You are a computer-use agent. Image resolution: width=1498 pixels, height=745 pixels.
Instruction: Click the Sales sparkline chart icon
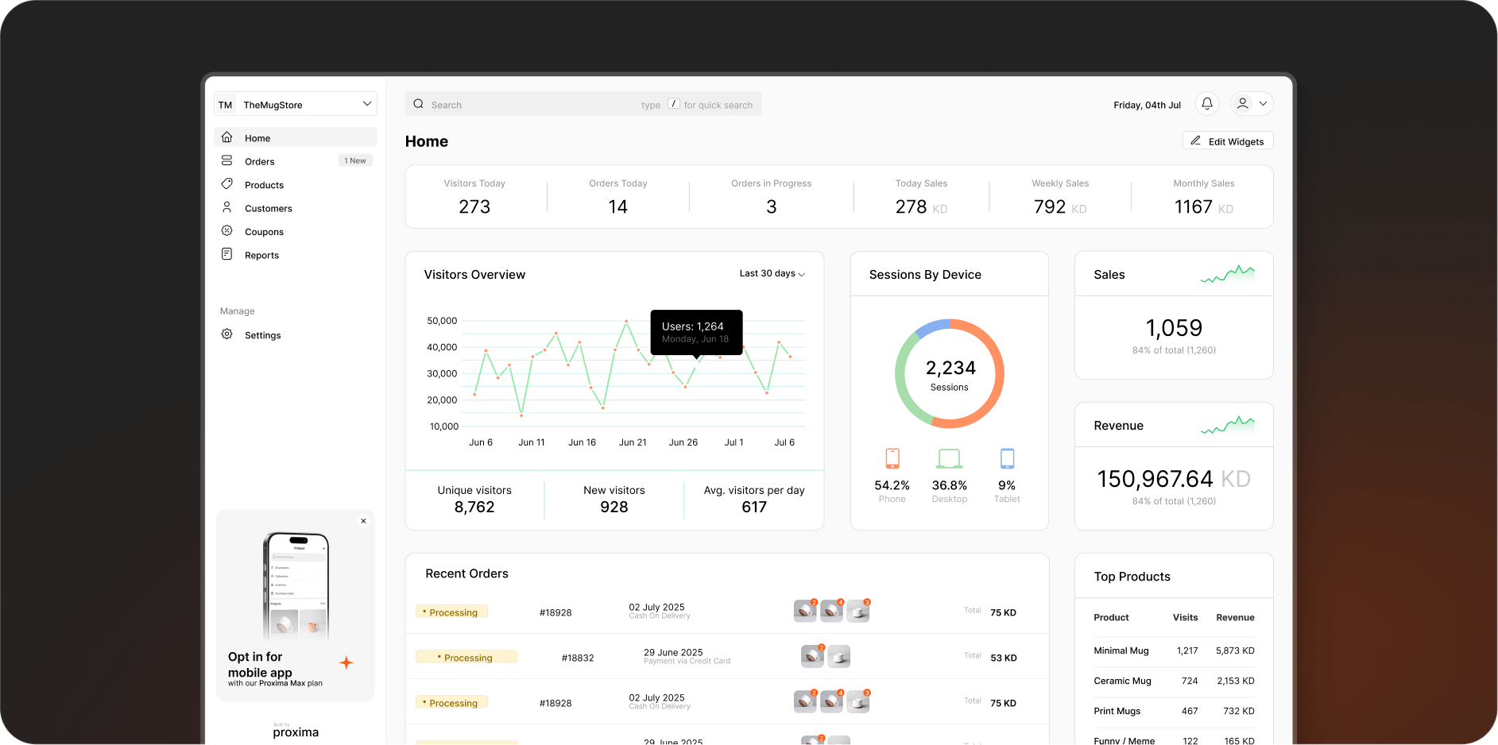1228,274
